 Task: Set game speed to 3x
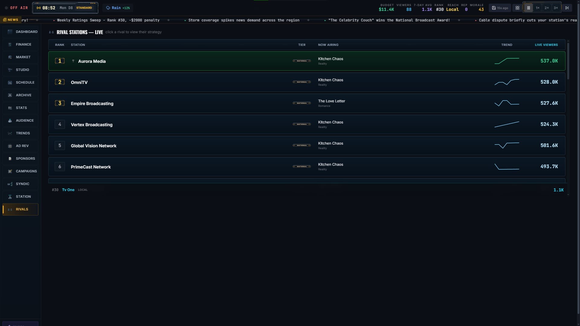click(x=556, y=8)
